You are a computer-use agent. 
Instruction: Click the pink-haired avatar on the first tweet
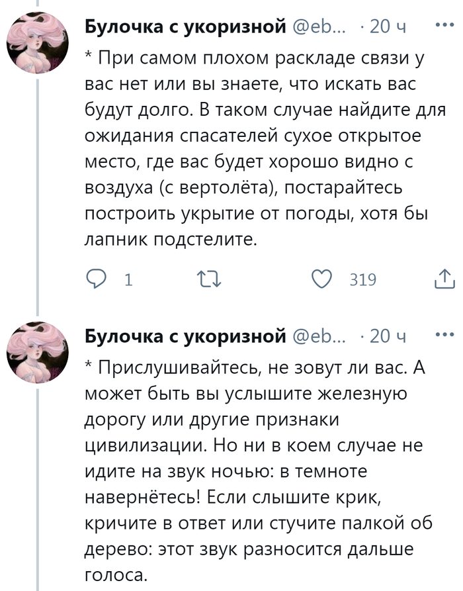[x=38, y=46]
